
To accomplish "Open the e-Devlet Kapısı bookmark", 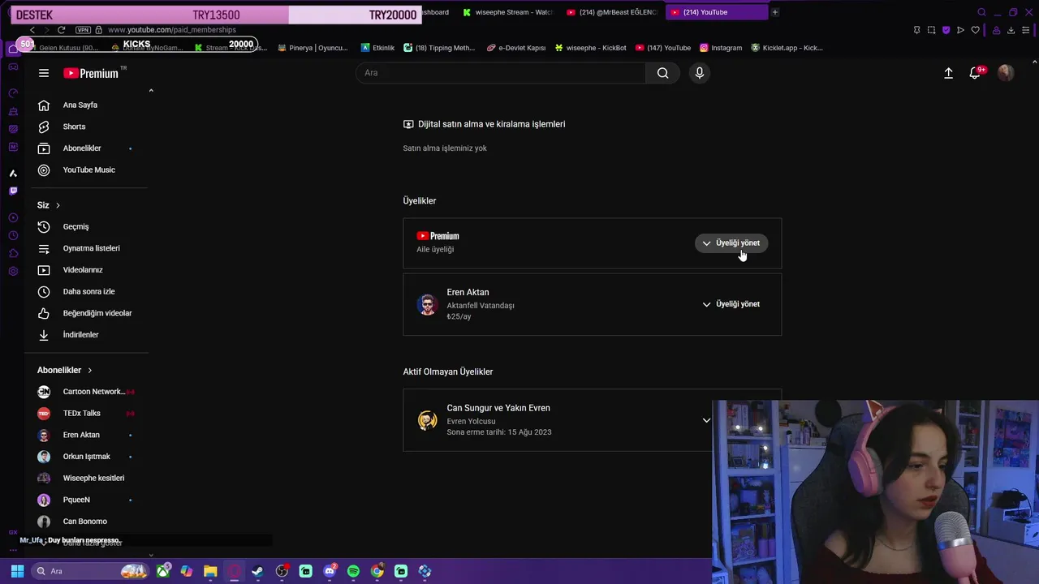I will (x=516, y=48).
